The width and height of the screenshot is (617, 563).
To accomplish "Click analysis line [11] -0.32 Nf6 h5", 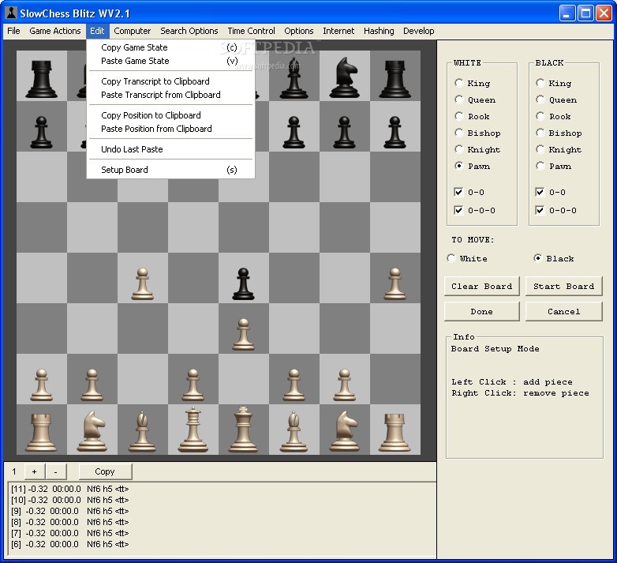I will 70,489.
